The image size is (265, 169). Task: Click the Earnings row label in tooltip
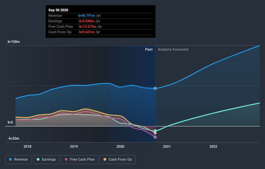click(55, 21)
